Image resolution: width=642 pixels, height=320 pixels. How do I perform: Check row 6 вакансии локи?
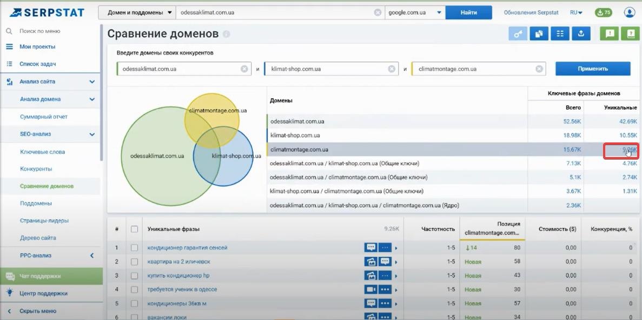(x=134, y=317)
